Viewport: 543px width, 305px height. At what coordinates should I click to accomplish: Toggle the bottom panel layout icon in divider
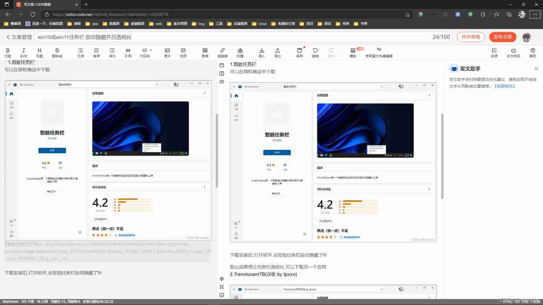(x=222, y=295)
